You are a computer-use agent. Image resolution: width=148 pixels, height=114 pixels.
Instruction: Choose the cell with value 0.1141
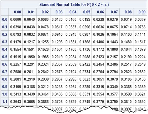140,34
